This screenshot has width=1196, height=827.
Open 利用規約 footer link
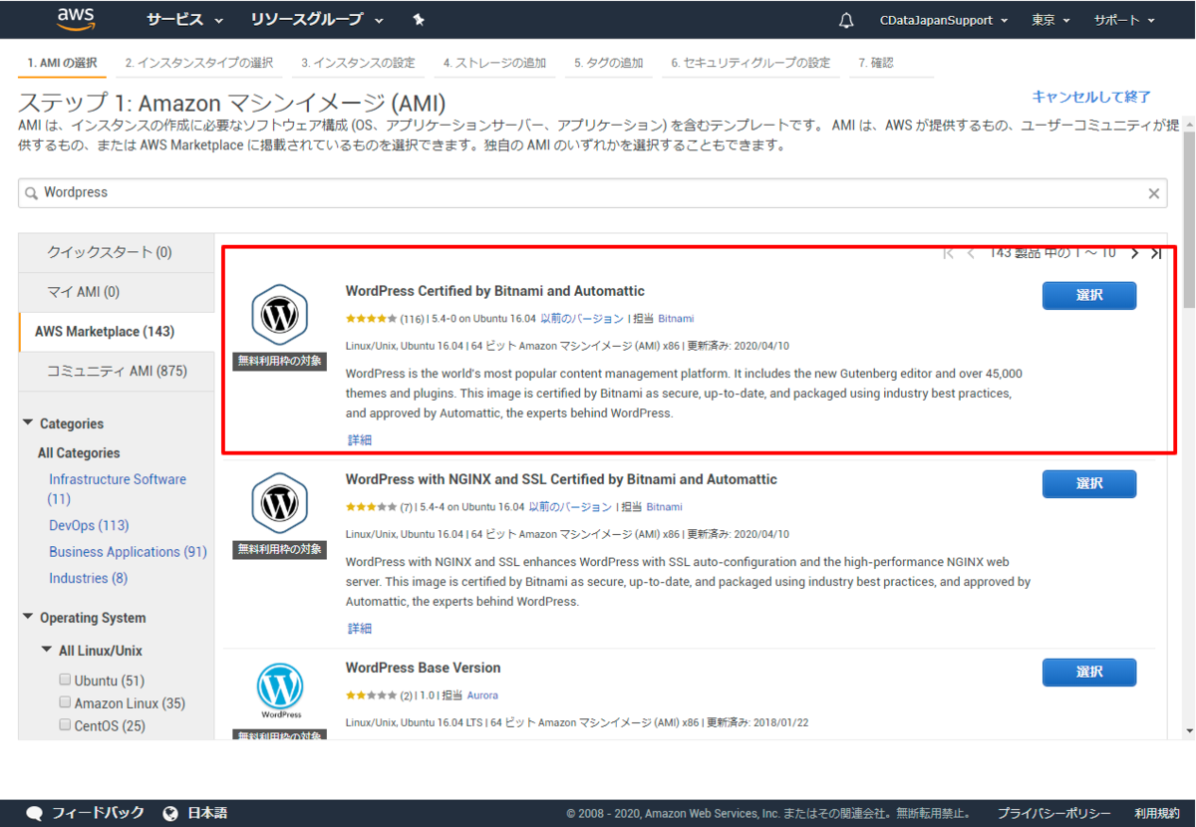coord(1157,813)
